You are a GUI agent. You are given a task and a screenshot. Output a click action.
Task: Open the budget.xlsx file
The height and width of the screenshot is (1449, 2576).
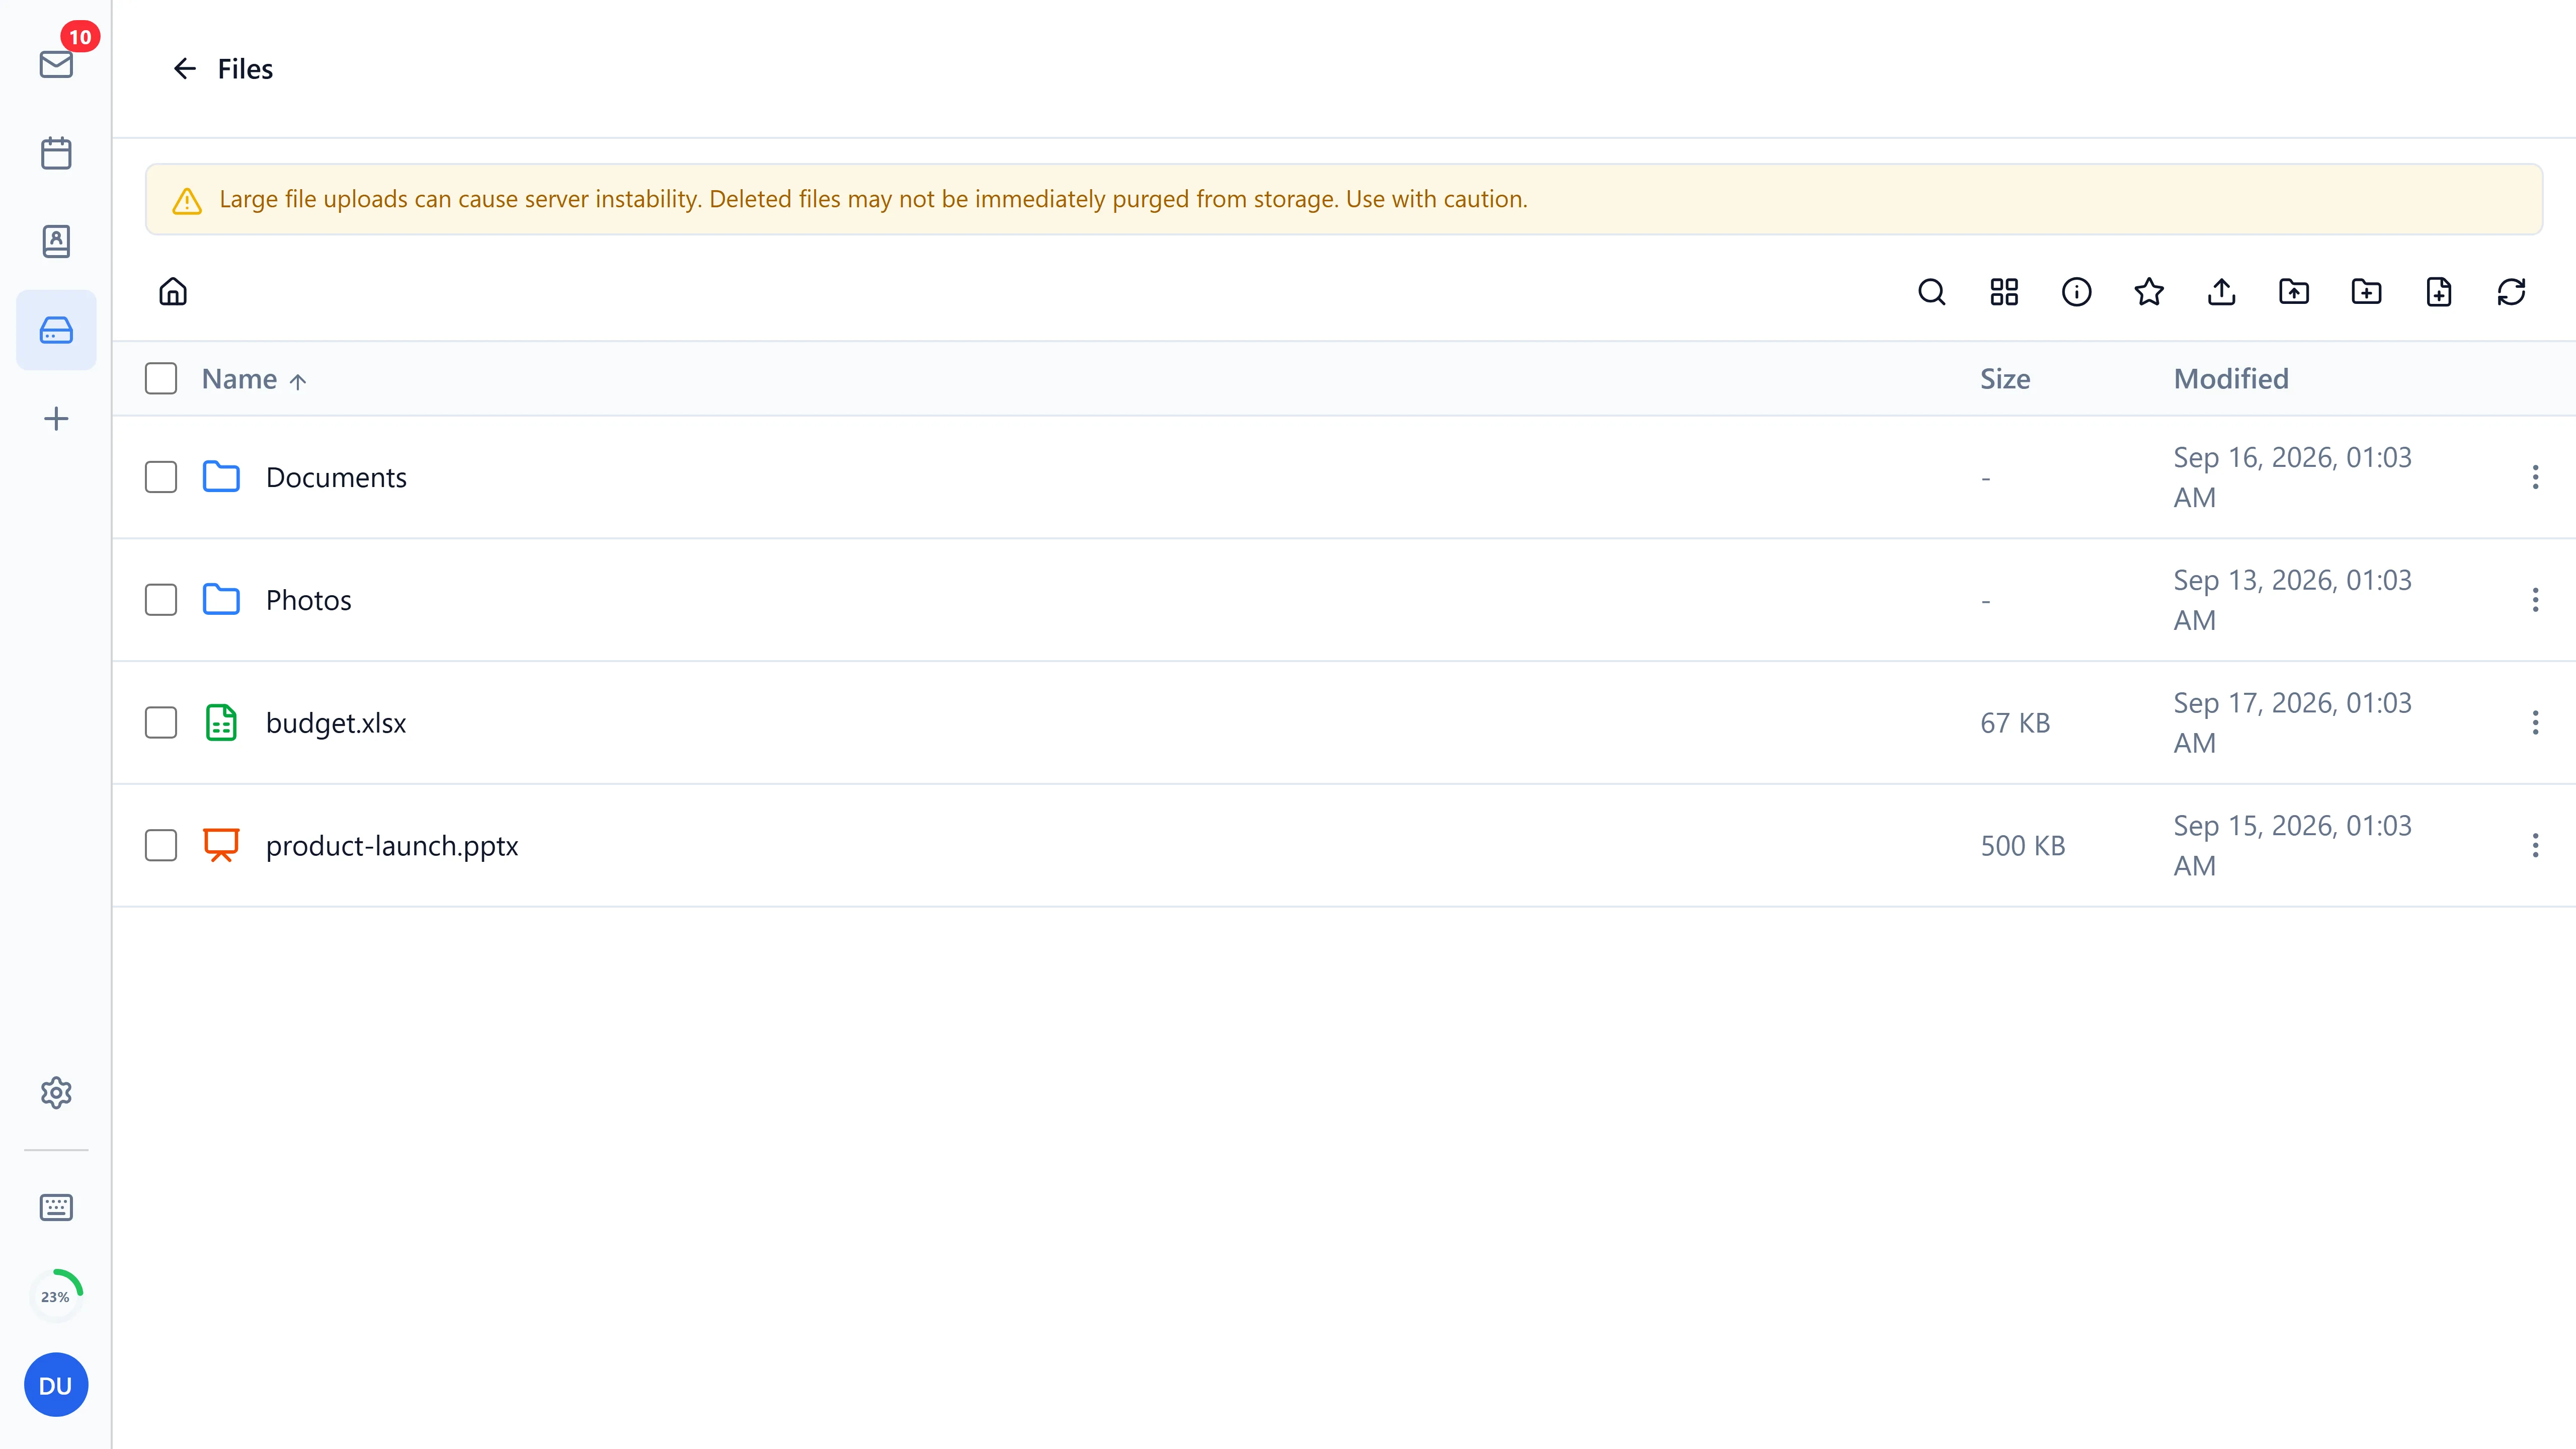point(336,722)
